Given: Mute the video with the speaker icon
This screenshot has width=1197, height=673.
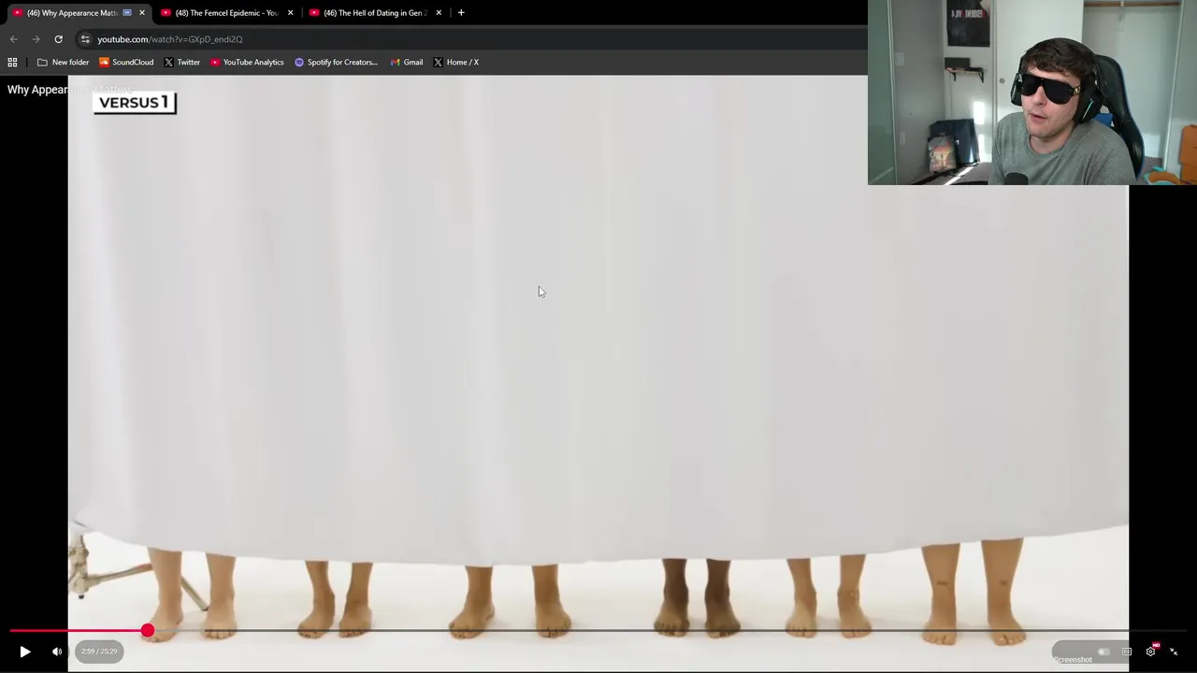Looking at the screenshot, I should point(57,652).
